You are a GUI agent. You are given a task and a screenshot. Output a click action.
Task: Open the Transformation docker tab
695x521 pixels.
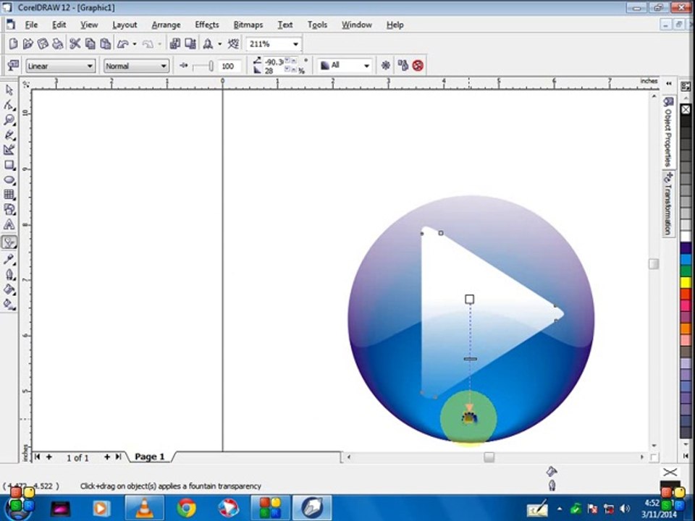668,204
